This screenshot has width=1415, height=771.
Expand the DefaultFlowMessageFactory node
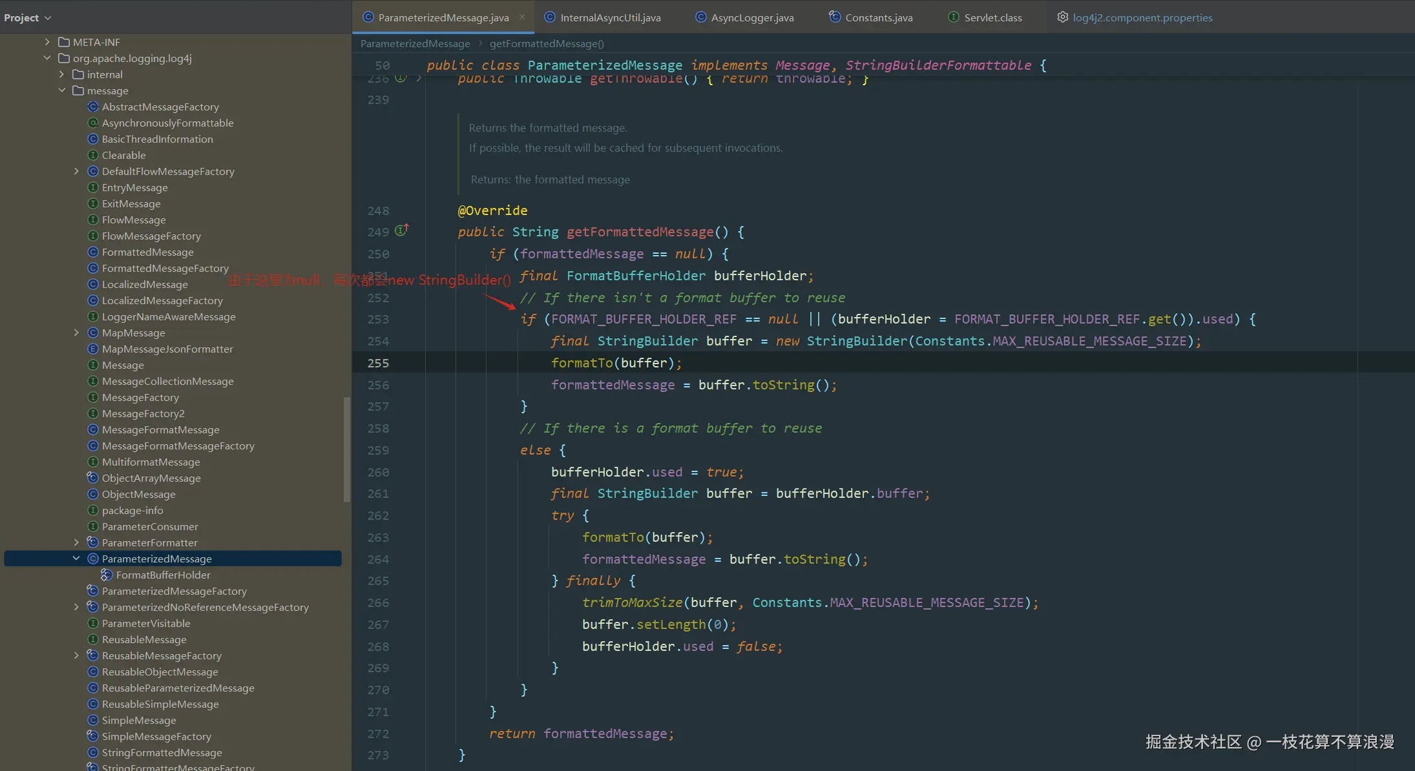[x=76, y=171]
